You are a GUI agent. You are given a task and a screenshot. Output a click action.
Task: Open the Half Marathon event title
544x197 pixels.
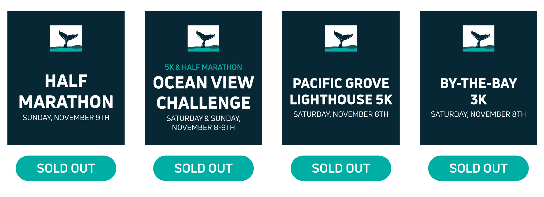66,91
